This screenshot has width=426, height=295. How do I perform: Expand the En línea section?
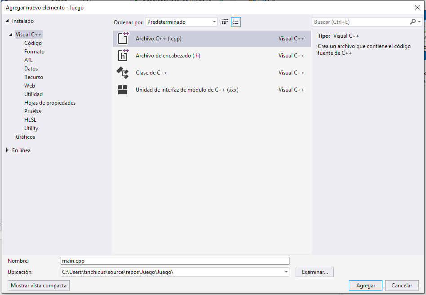7,150
